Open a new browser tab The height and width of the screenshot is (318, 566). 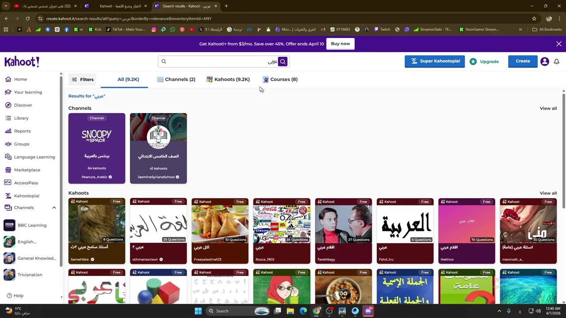click(226, 6)
